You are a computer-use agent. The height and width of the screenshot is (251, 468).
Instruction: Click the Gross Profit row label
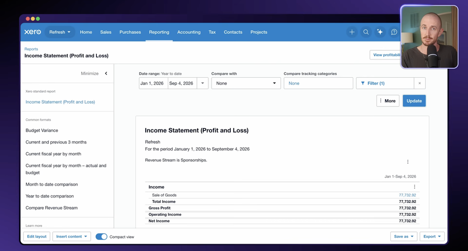pyautogui.click(x=160, y=208)
